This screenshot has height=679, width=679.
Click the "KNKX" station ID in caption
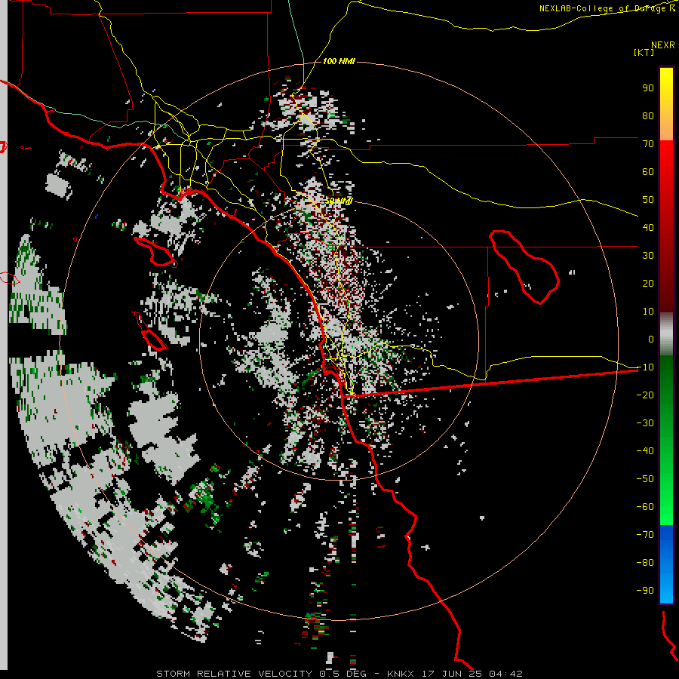(x=401, y=674)
